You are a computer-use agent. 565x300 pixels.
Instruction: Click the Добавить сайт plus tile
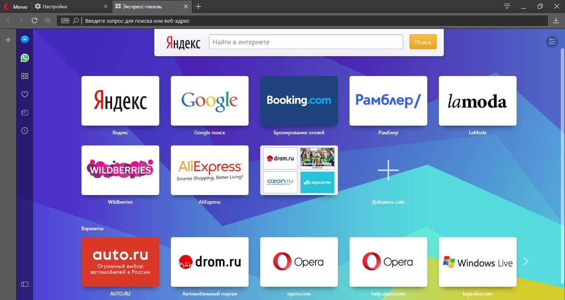[x=388, y=170]
